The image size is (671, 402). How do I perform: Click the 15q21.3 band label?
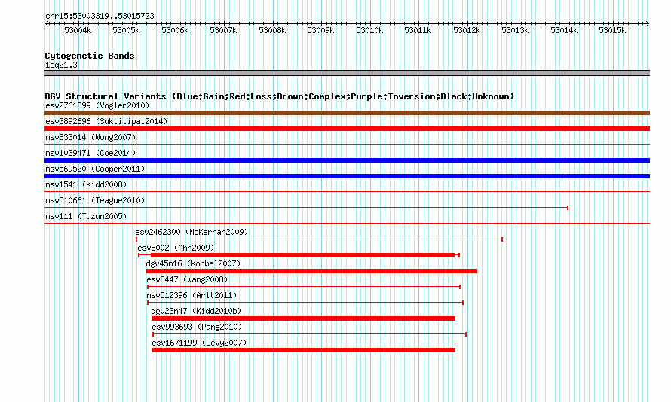pos(61,65)
